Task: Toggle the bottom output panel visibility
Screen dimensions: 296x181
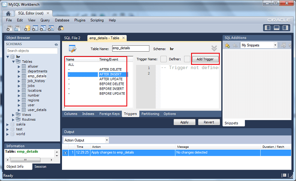Action: pyautogui.click(x=276, y=28)
